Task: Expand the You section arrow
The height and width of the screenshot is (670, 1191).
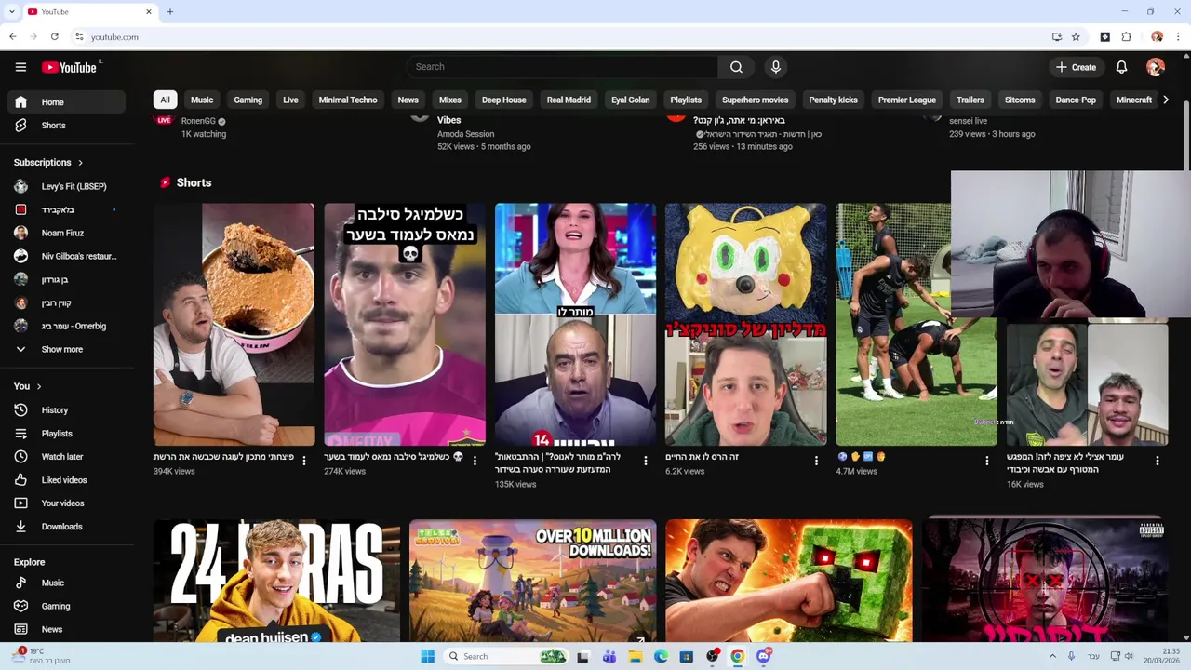Action: [39, 386]
